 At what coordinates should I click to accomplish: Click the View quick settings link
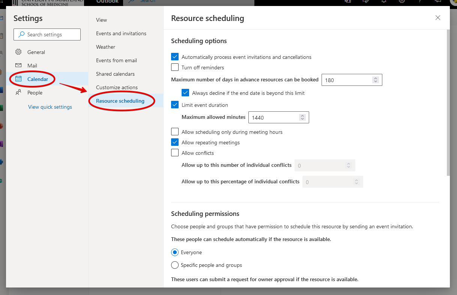(50, 107)
